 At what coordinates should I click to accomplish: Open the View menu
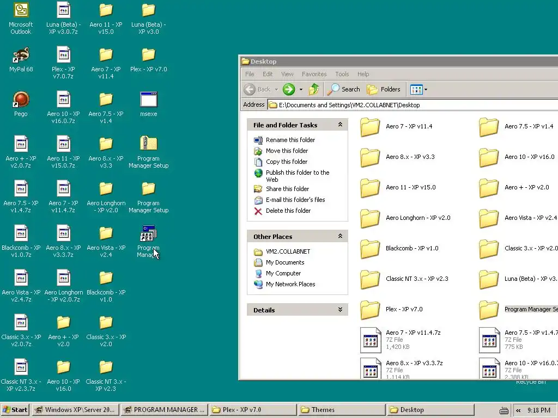[x=287, y=74]
